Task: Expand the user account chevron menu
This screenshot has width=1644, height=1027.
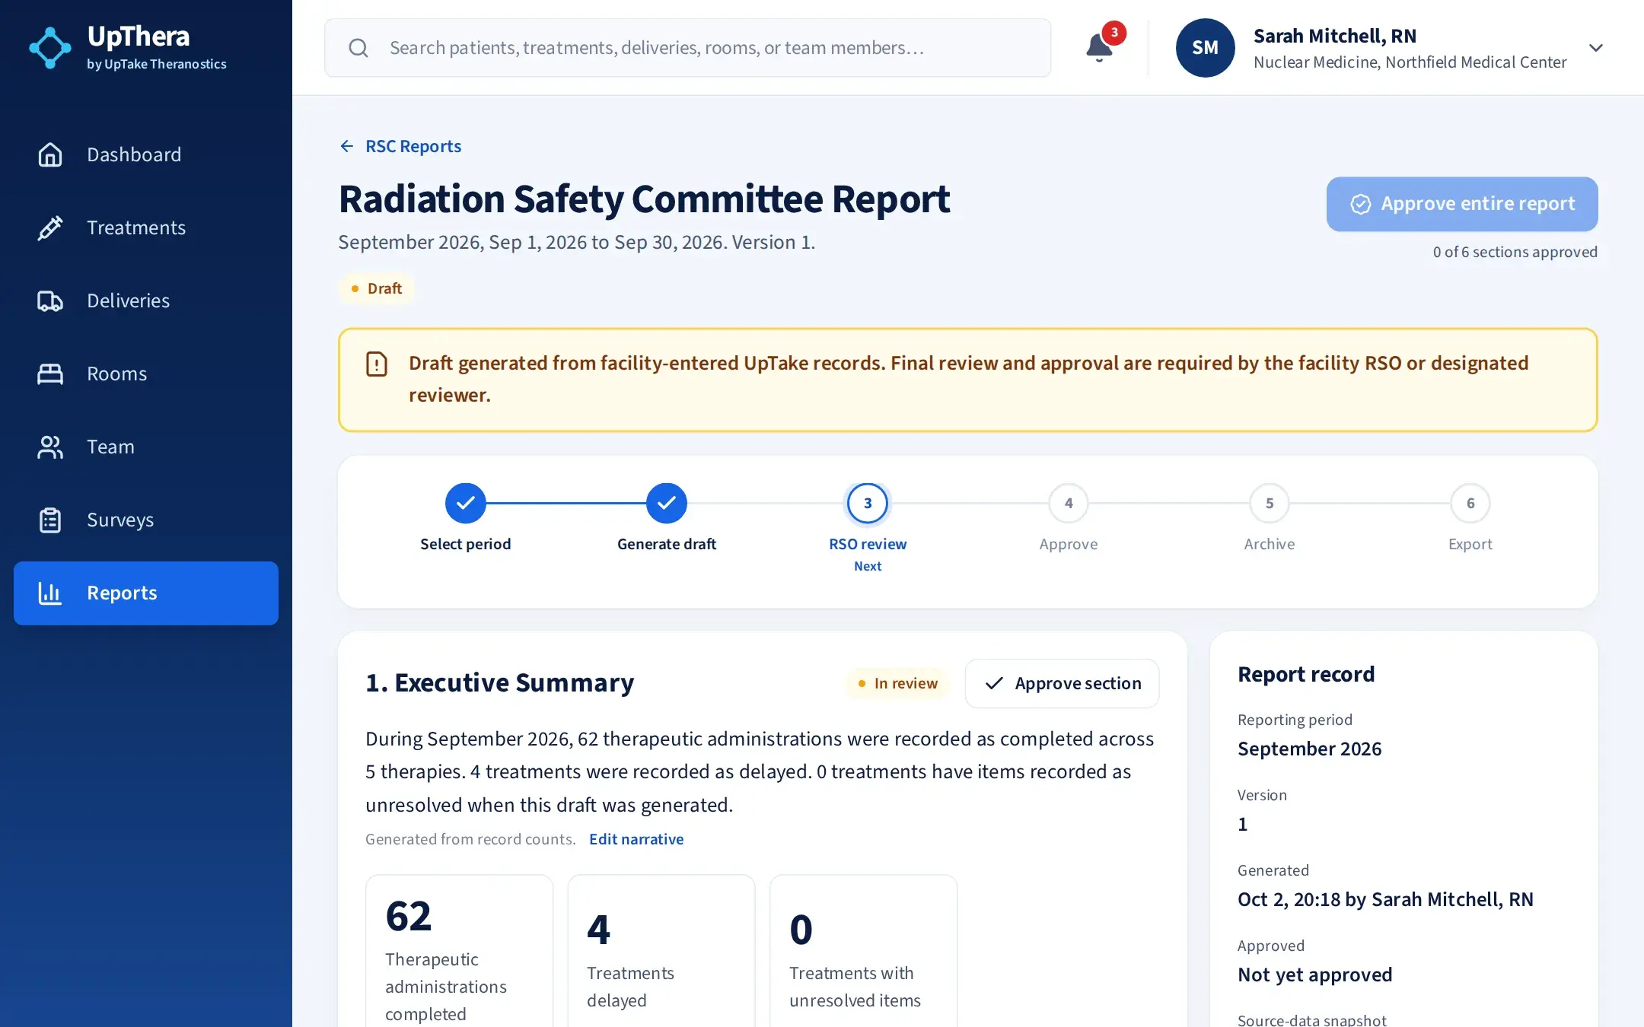Action: tap(1596, 47)
